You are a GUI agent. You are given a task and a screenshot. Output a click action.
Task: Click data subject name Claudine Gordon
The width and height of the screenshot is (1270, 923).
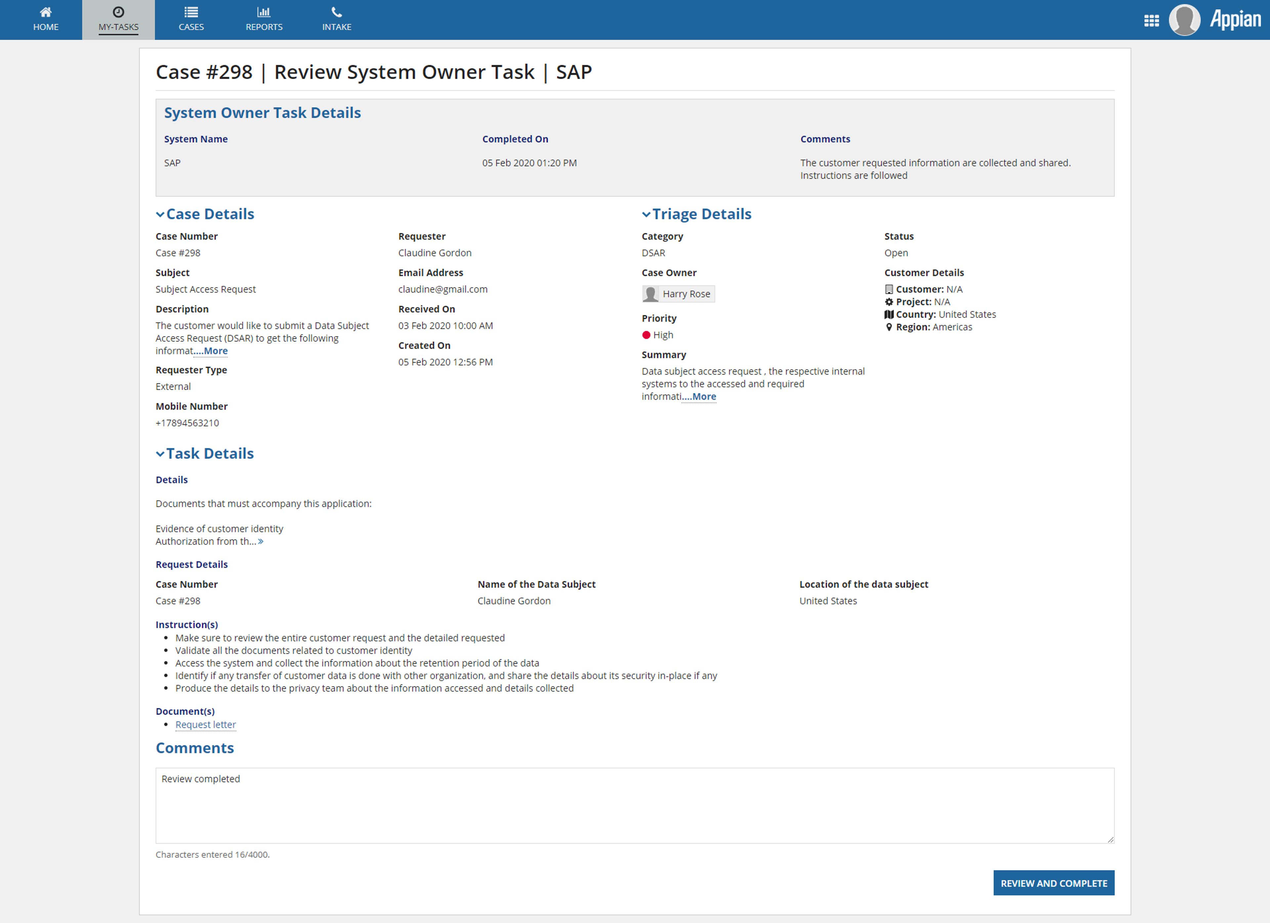click(514, 601)
